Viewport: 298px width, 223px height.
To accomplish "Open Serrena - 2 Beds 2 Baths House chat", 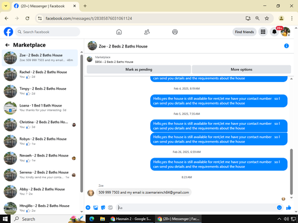I will [40, 175].
